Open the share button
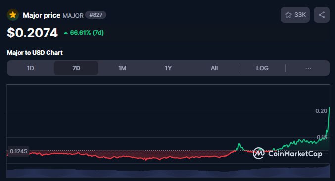335x181 pixels. 322,15
